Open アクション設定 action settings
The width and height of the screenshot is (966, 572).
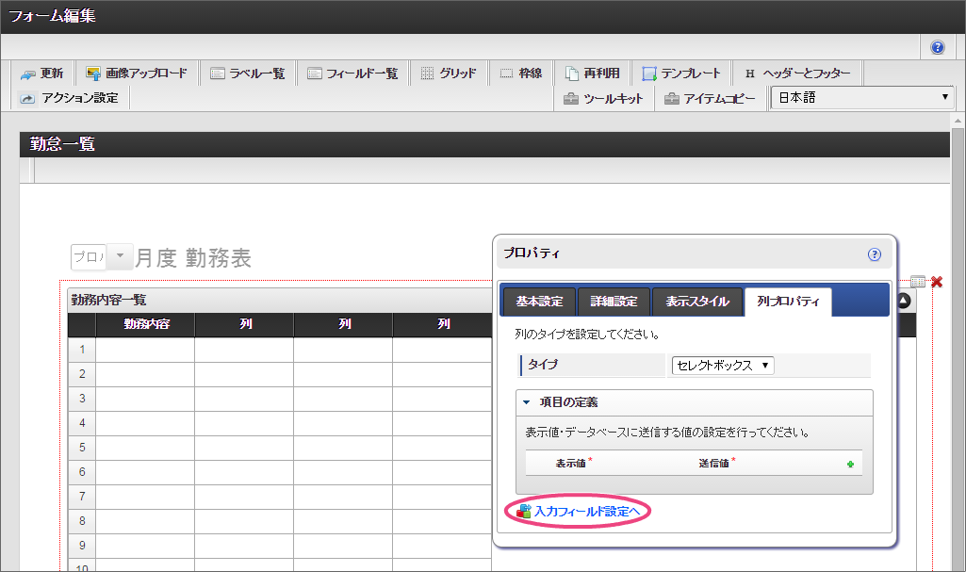point(69,98)
